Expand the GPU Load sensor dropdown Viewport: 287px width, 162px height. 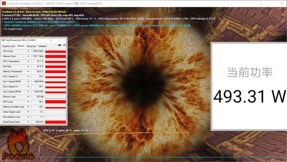(x=28, y=102)
